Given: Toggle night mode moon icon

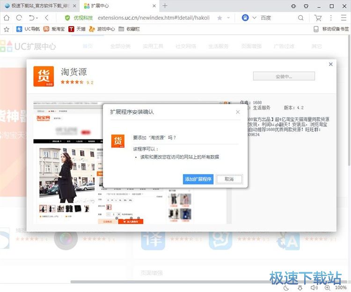Looking at the screenshot, I should tap(286, 288).
